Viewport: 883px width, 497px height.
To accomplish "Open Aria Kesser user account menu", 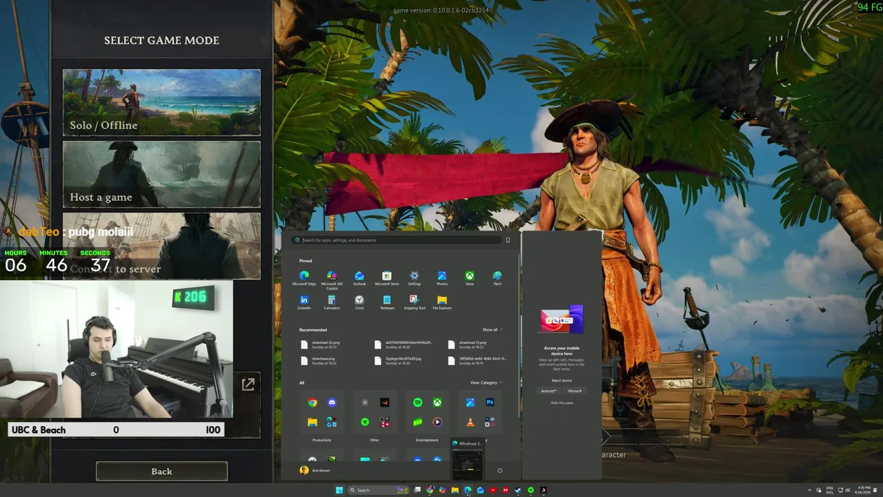I will click(x=315, y=470).
